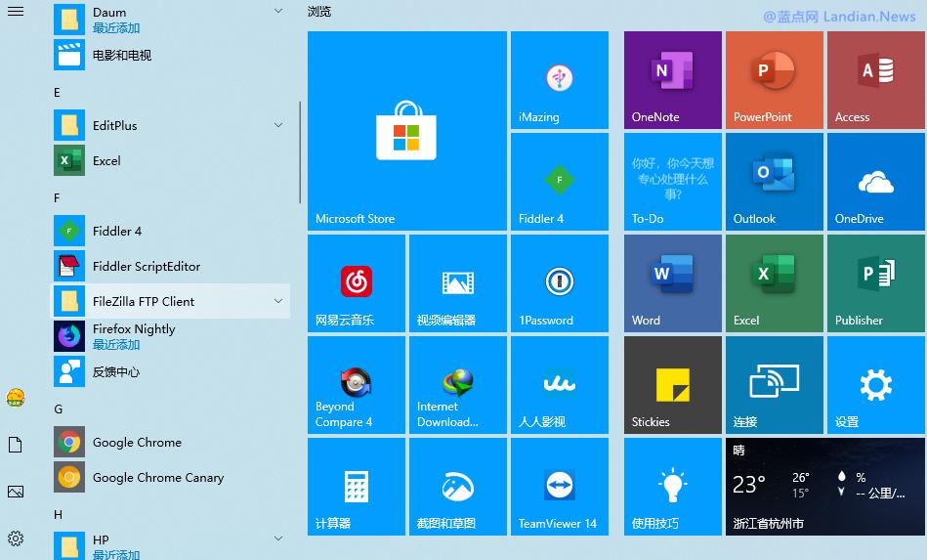Open the 人人影视 tile
The image size is (927, 560).
[x=560, y=385]
